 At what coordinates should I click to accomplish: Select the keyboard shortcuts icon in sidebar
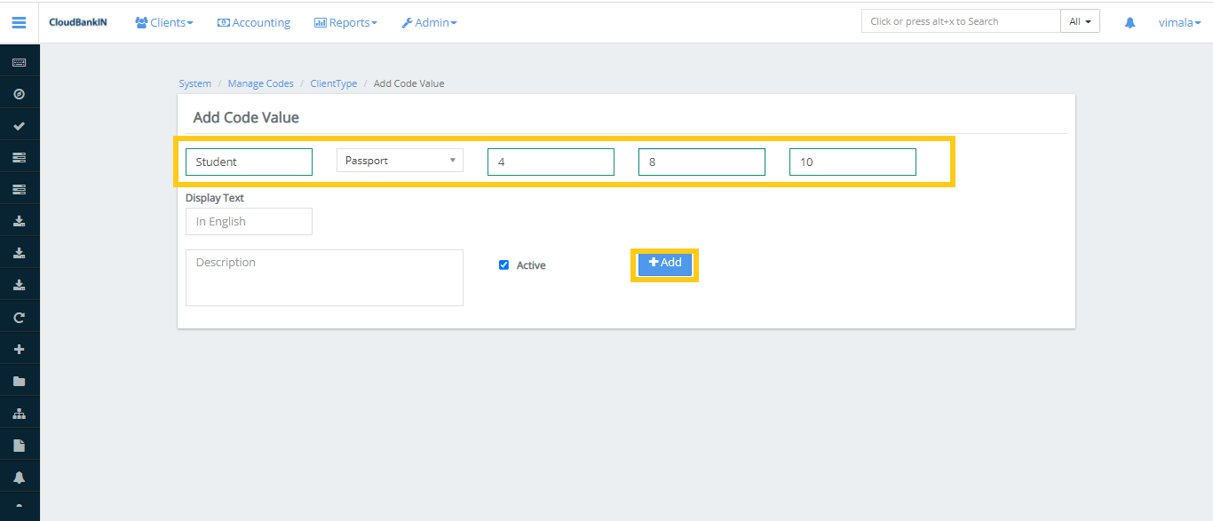click(x=20, y=61)
